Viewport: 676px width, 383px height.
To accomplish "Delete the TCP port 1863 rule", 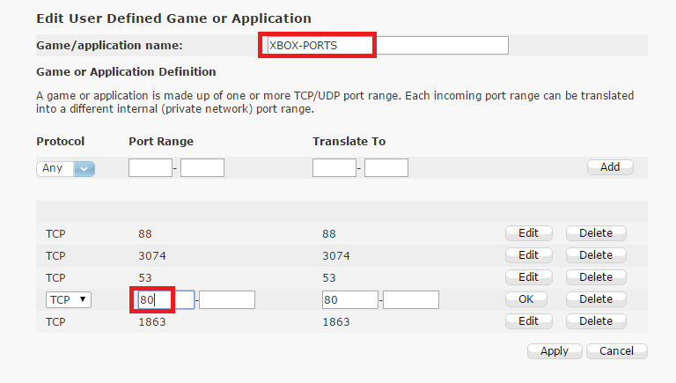I will coord(596,321).
